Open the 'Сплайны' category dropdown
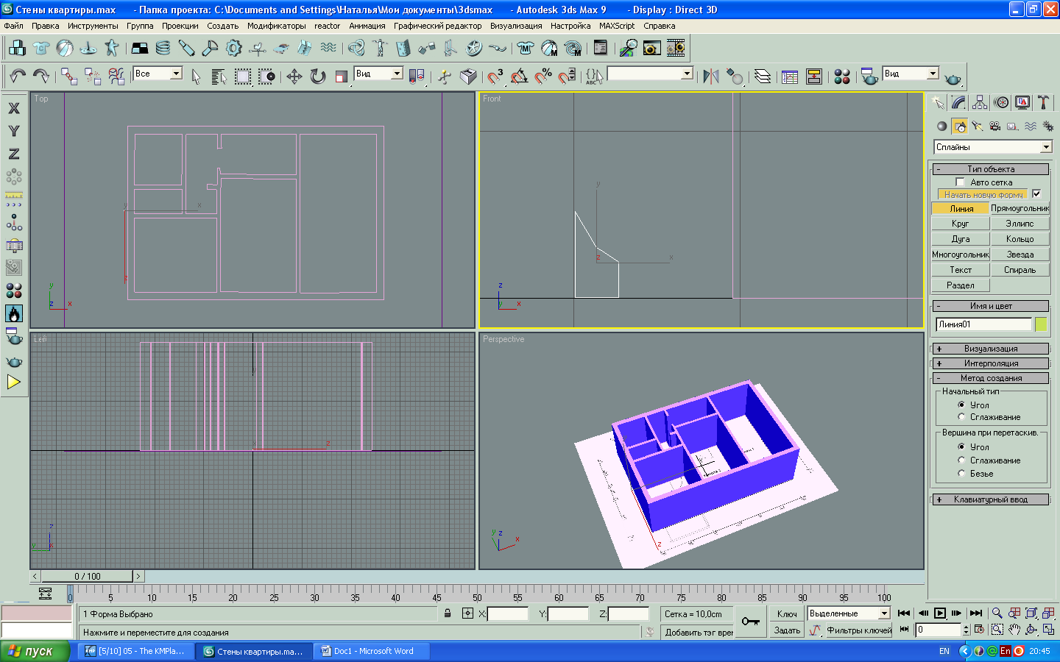The image size is (1060, 662). pyautogui.click(x=1046, y=147)
